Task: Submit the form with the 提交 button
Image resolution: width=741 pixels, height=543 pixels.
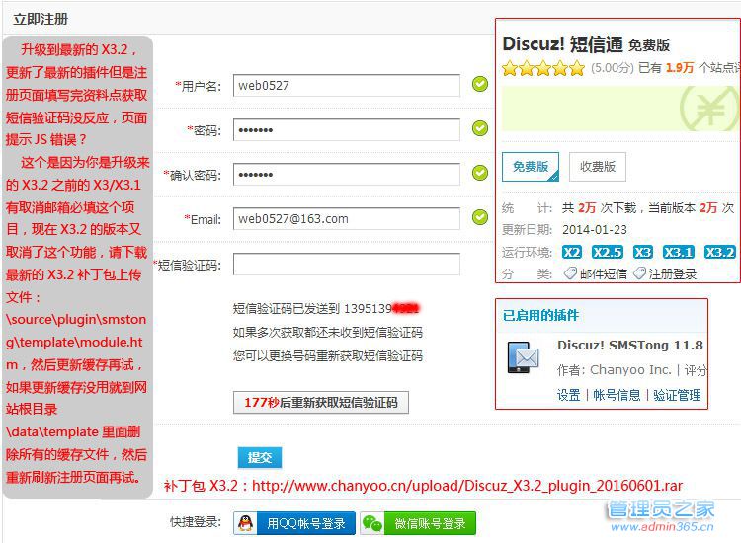Action: 260,457
